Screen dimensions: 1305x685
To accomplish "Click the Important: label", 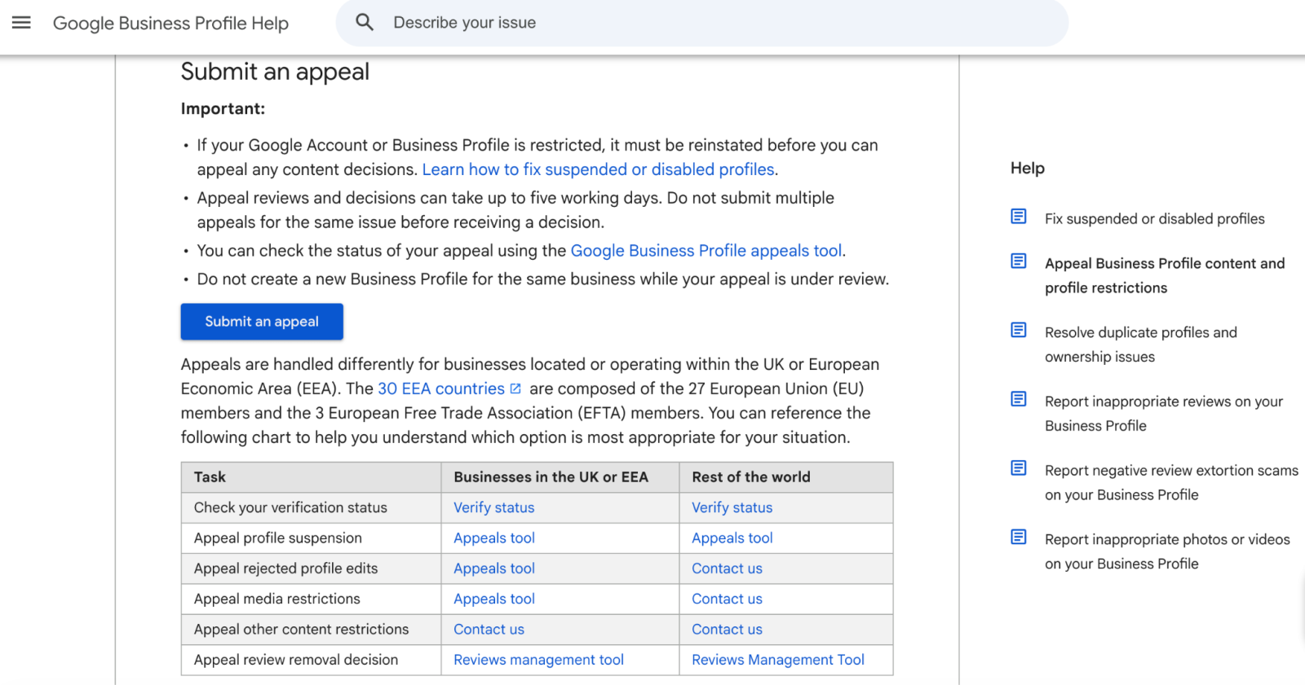I will click(x=223, y=108).
